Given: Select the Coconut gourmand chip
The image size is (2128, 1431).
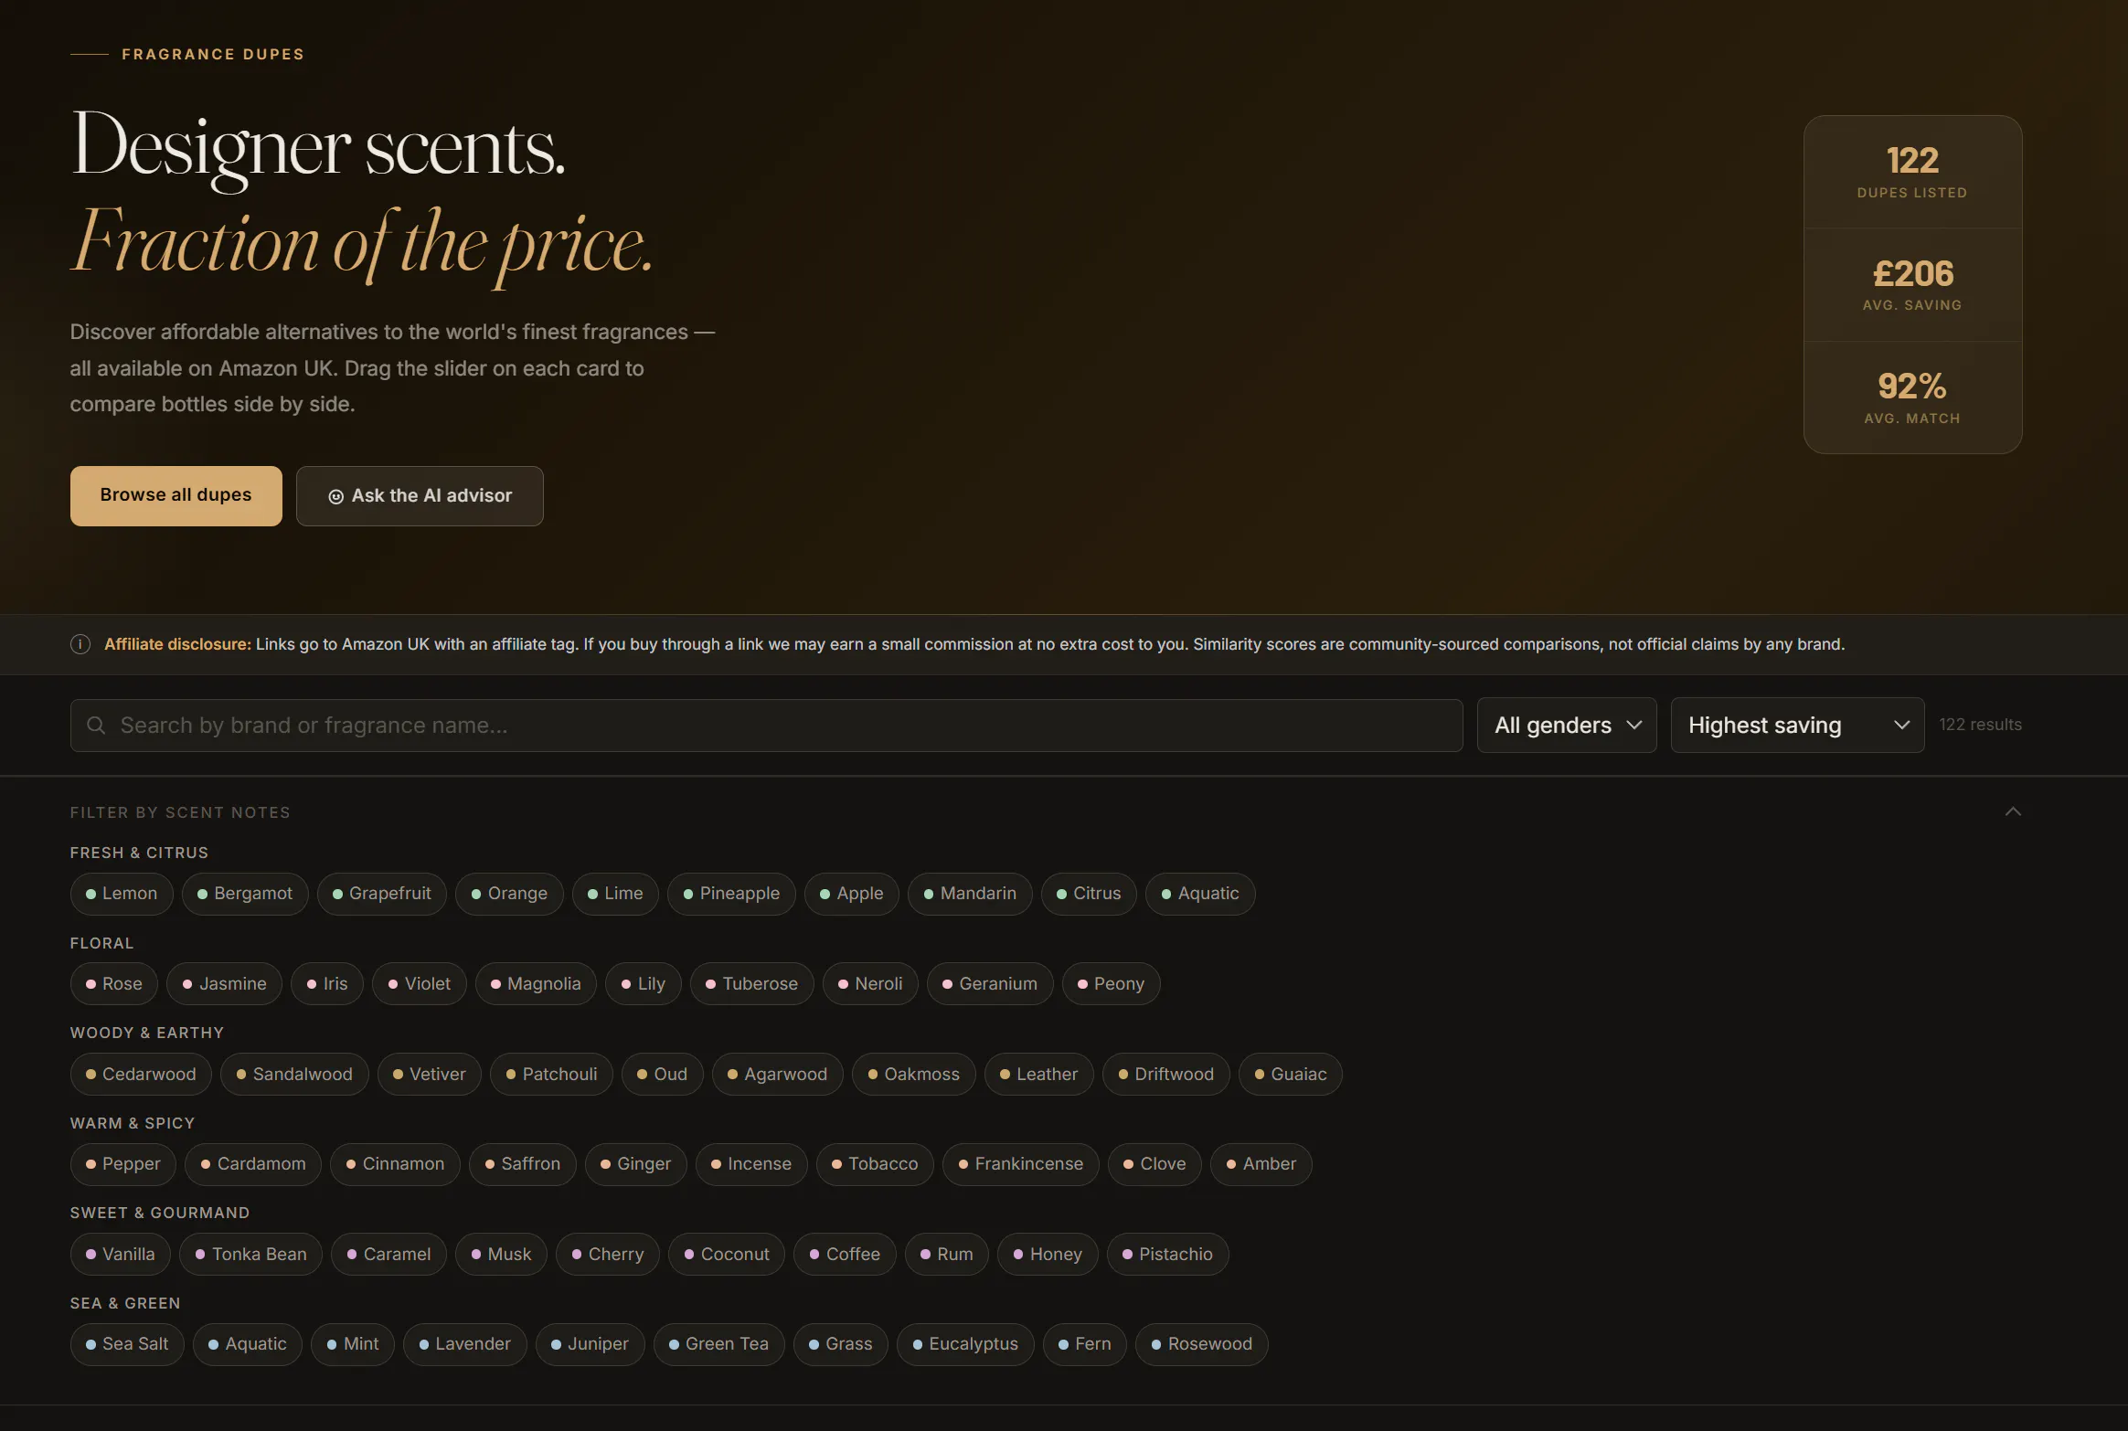Looking at the screenshot, I should (x=727, y=1255).
